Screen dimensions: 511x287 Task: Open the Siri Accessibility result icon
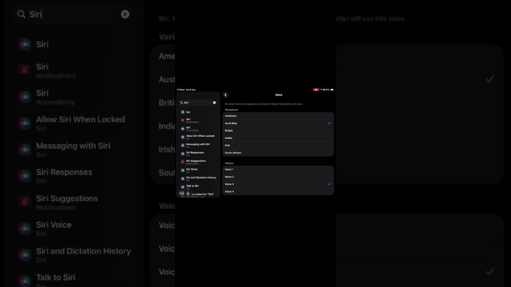point(182,129)
